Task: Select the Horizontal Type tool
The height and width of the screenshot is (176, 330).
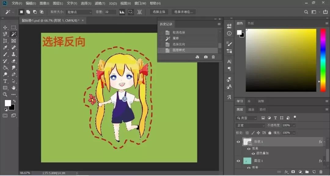Action: pos(5,81)
